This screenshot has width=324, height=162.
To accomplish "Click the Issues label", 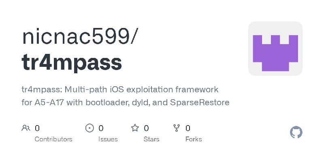I will pyautogui.click(x=108, y=139).
